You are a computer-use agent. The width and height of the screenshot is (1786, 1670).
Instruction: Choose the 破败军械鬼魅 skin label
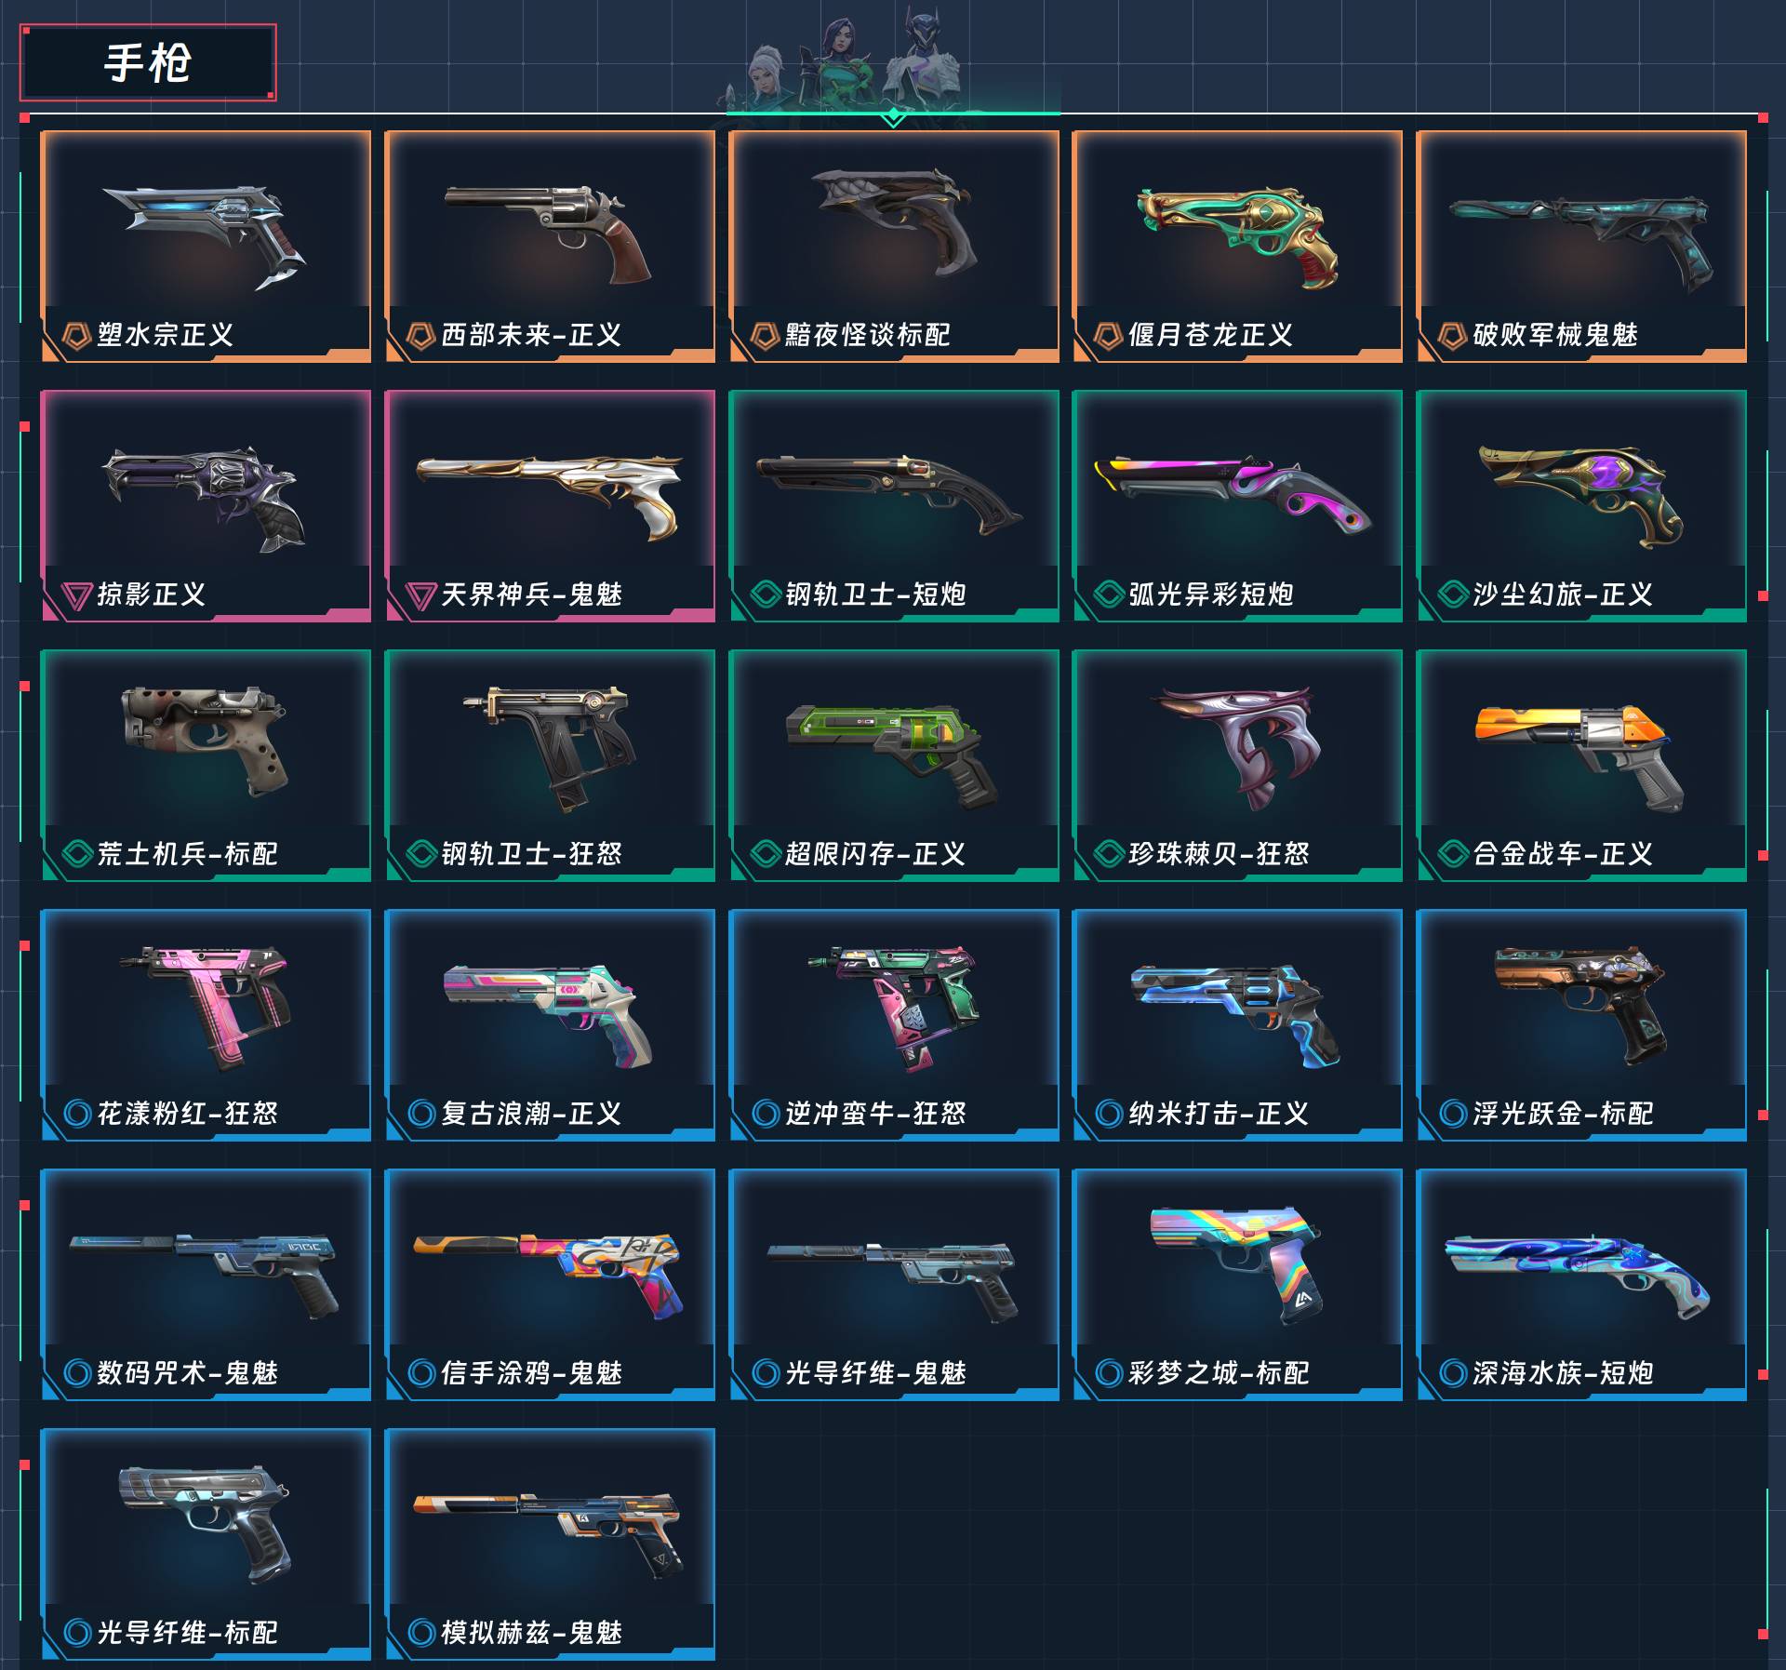coord(1554,335)
